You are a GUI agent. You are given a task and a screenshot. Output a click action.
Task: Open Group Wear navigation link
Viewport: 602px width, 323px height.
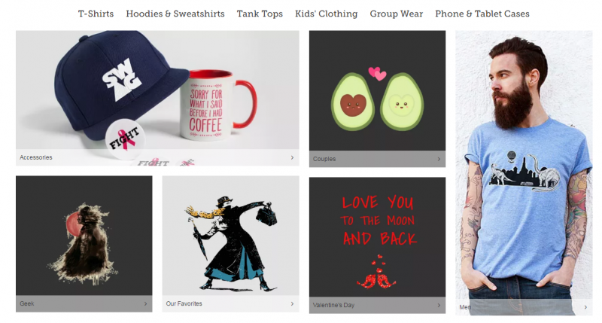click(x=397, y=14)
